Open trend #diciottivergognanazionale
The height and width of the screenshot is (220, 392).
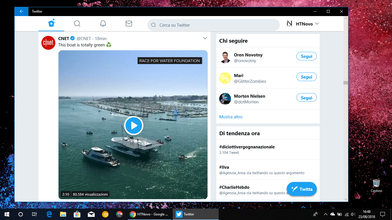247,147
